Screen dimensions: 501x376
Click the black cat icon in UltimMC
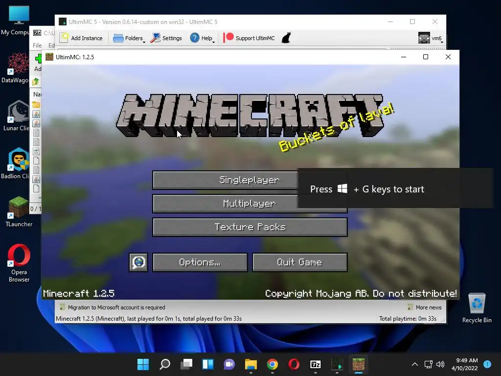286,38
